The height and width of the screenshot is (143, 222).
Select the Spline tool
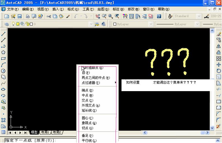3,83
